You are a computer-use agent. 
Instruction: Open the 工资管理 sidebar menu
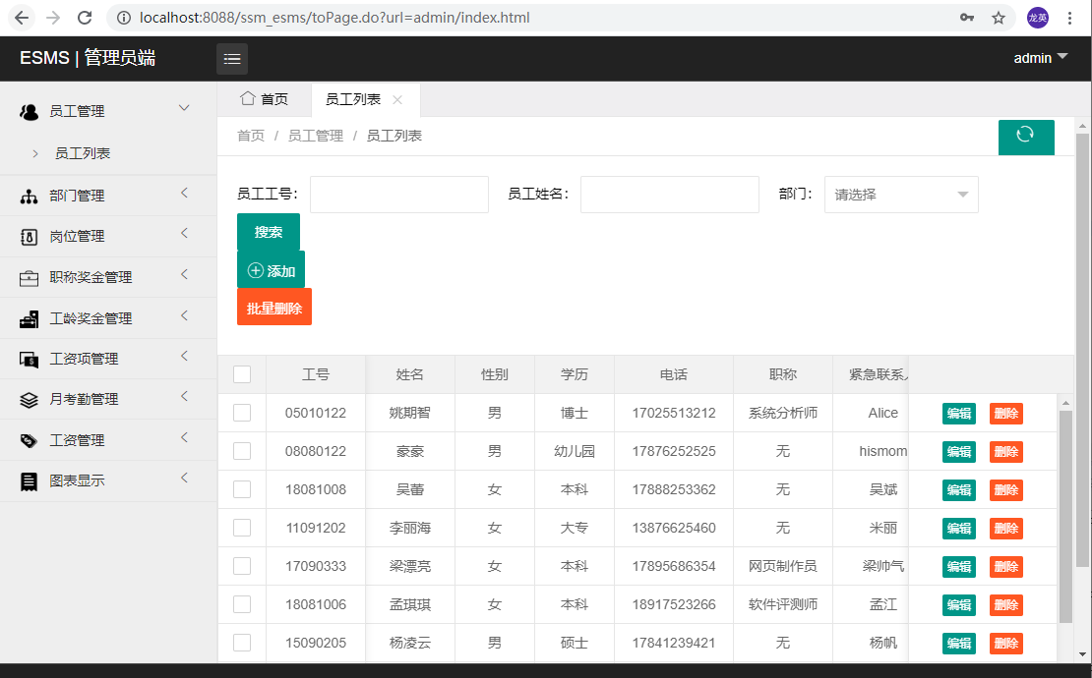click(108, 440)
